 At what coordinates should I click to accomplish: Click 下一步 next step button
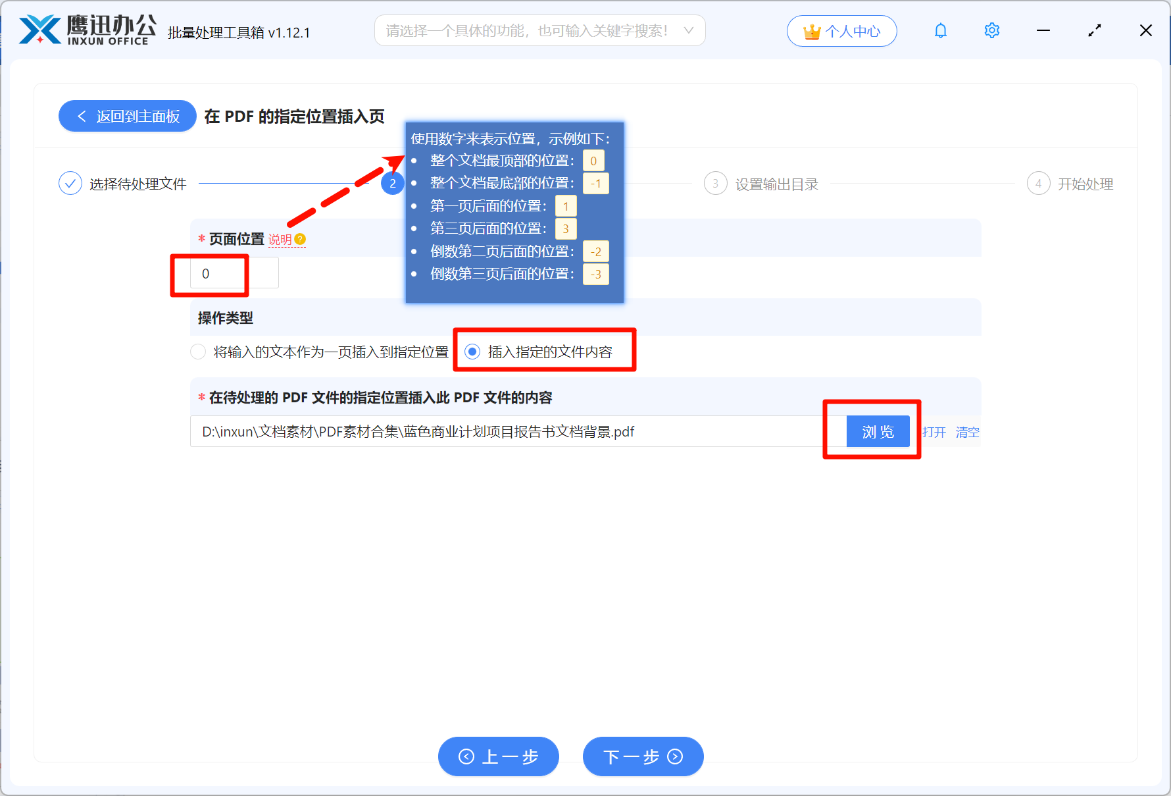(x=643, y=756)
